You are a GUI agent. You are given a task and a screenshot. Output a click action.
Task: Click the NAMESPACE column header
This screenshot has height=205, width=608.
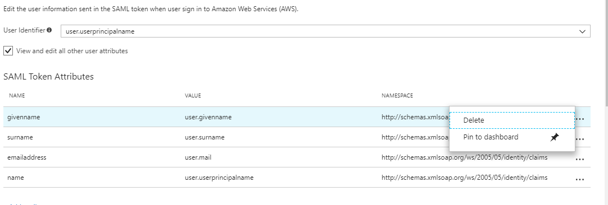(397, 96)
